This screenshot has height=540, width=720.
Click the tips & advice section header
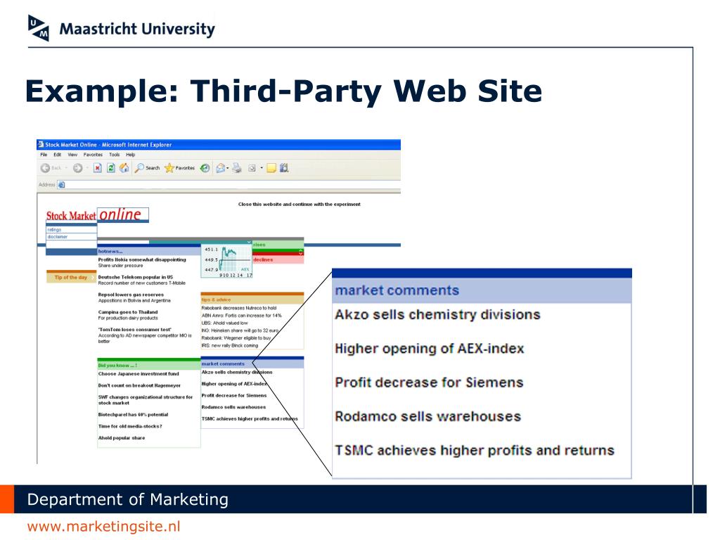252,300
